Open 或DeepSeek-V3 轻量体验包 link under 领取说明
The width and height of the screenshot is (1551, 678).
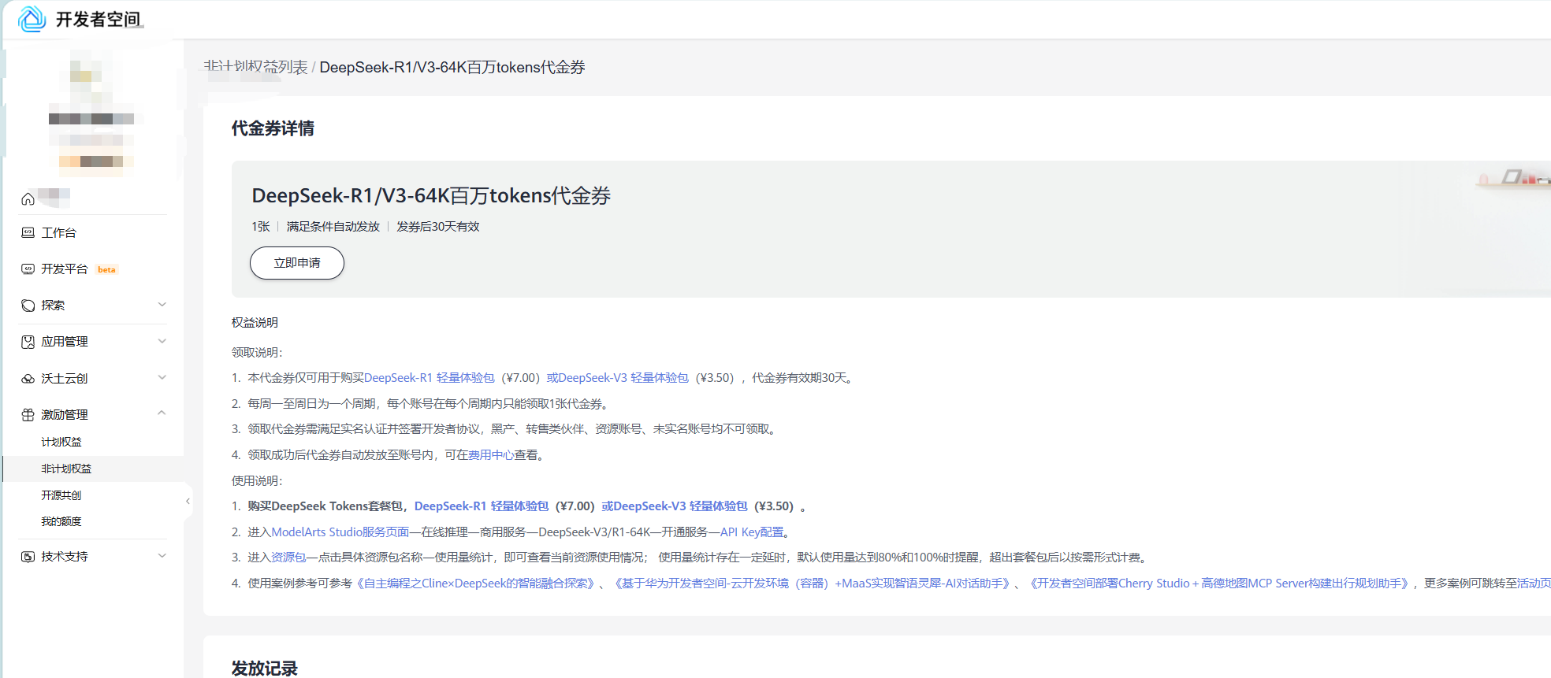tap(618, 378)
